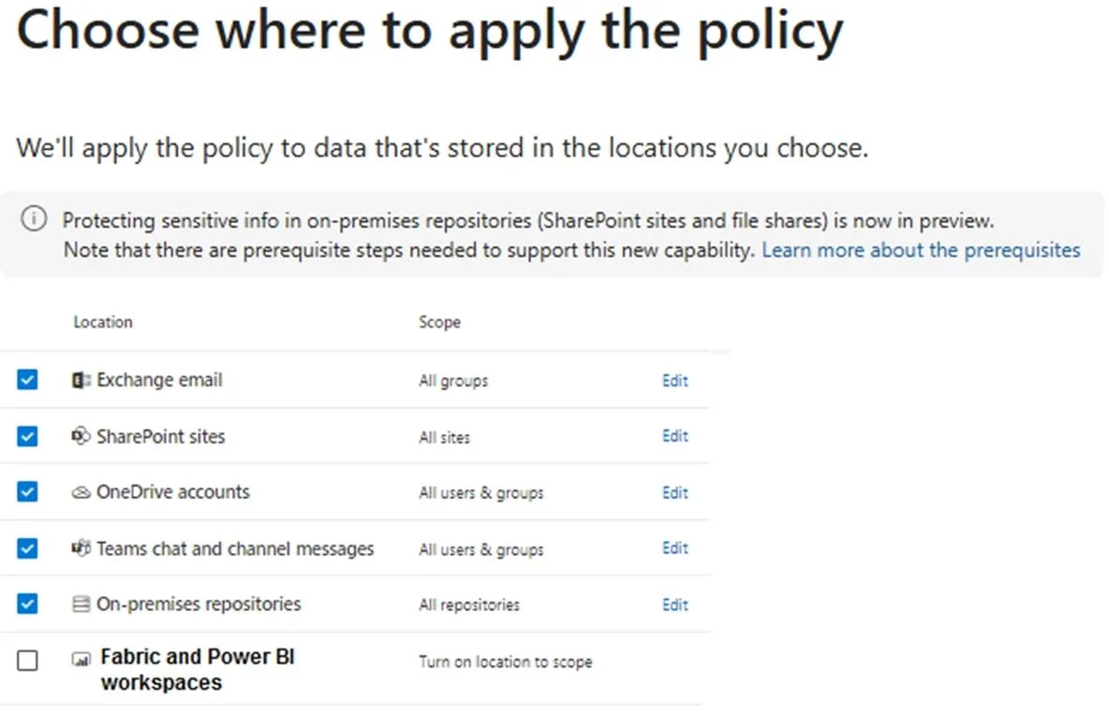Disable Teams chat and channel messages checkbox
The width and height of the screenshot is (1109, 714).
[27, 547]
